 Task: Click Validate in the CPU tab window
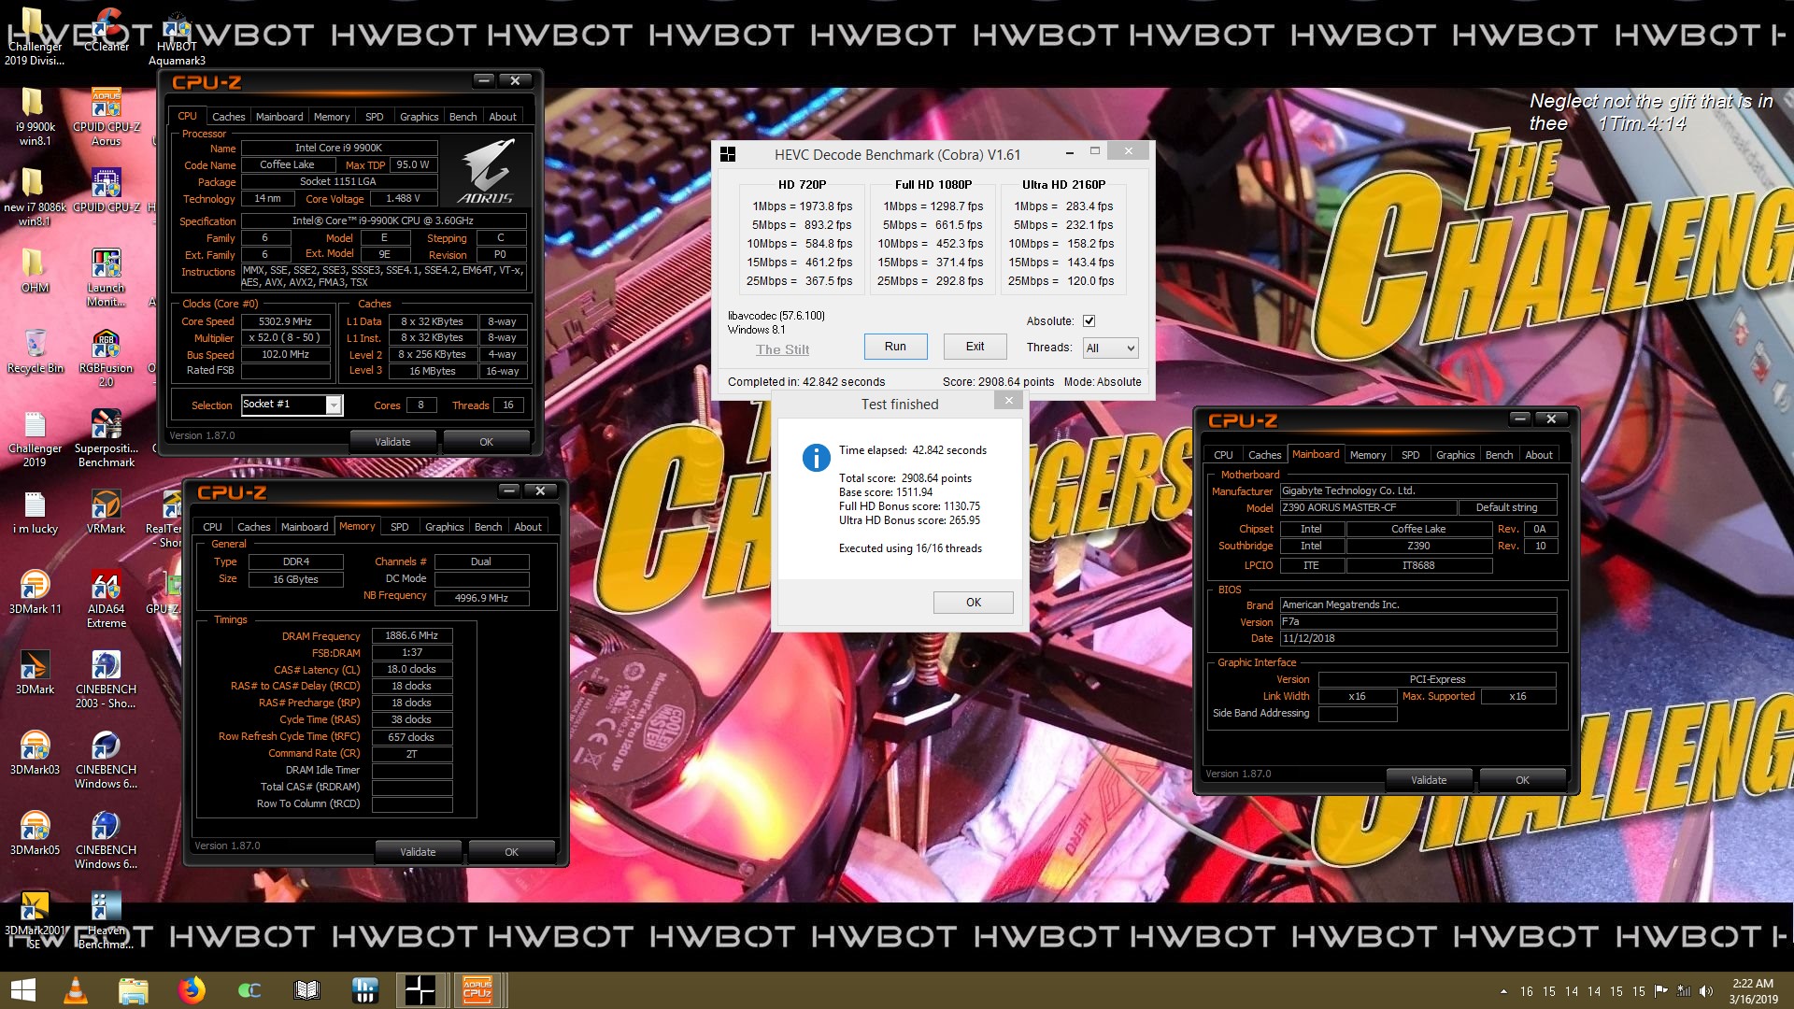pyautogui.click(x=392, y=442)
